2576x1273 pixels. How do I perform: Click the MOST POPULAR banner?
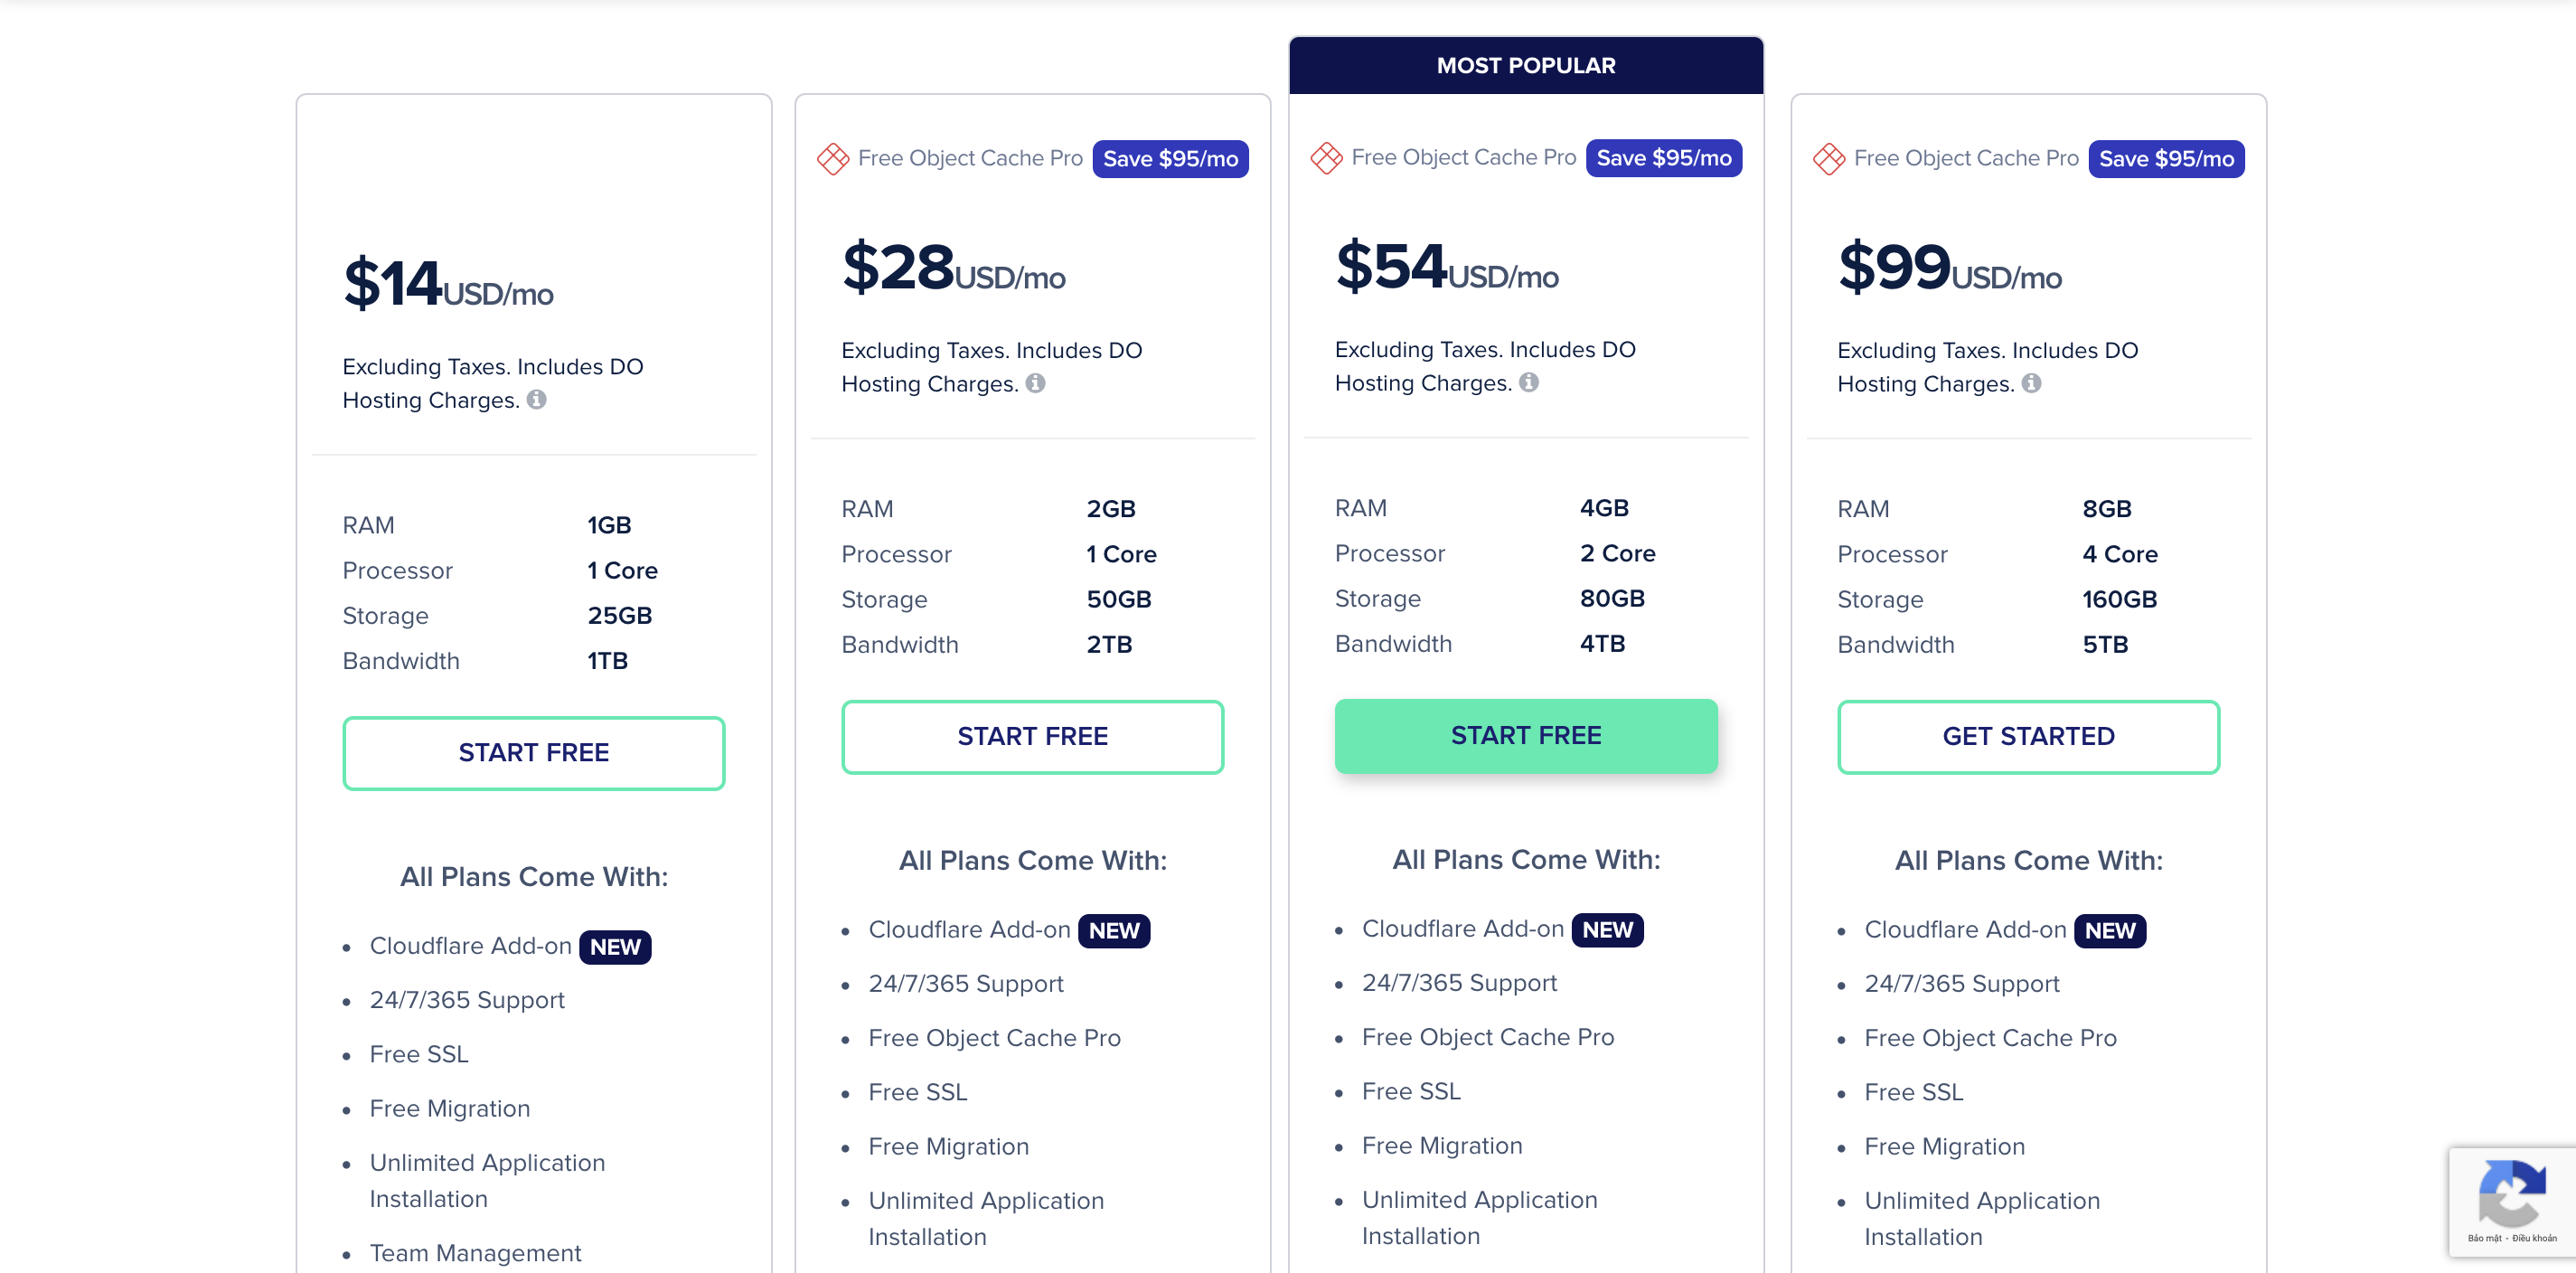[1526, 64]
